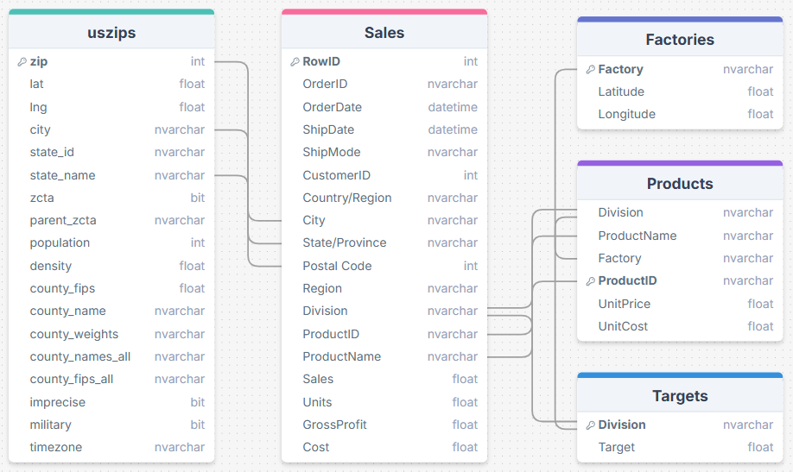Click the Targets table header

click(x=680, y=396)
